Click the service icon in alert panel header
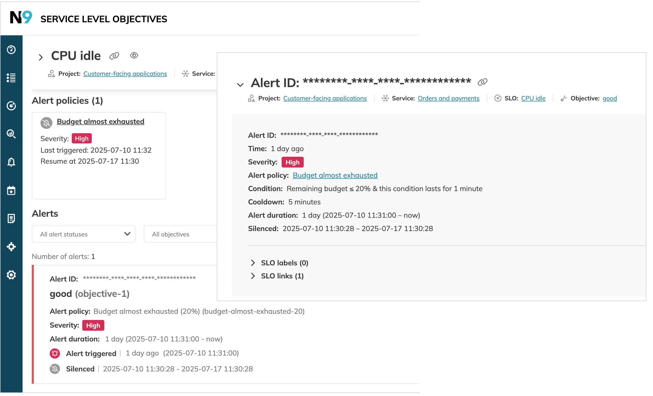This screenshot has height=396, width=653. (x=385, y=98)
